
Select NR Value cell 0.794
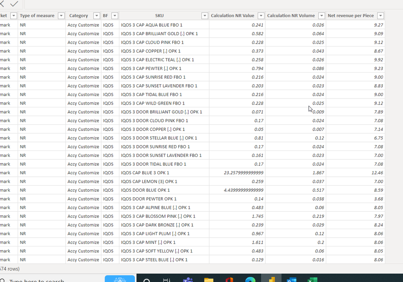[237, 69]
